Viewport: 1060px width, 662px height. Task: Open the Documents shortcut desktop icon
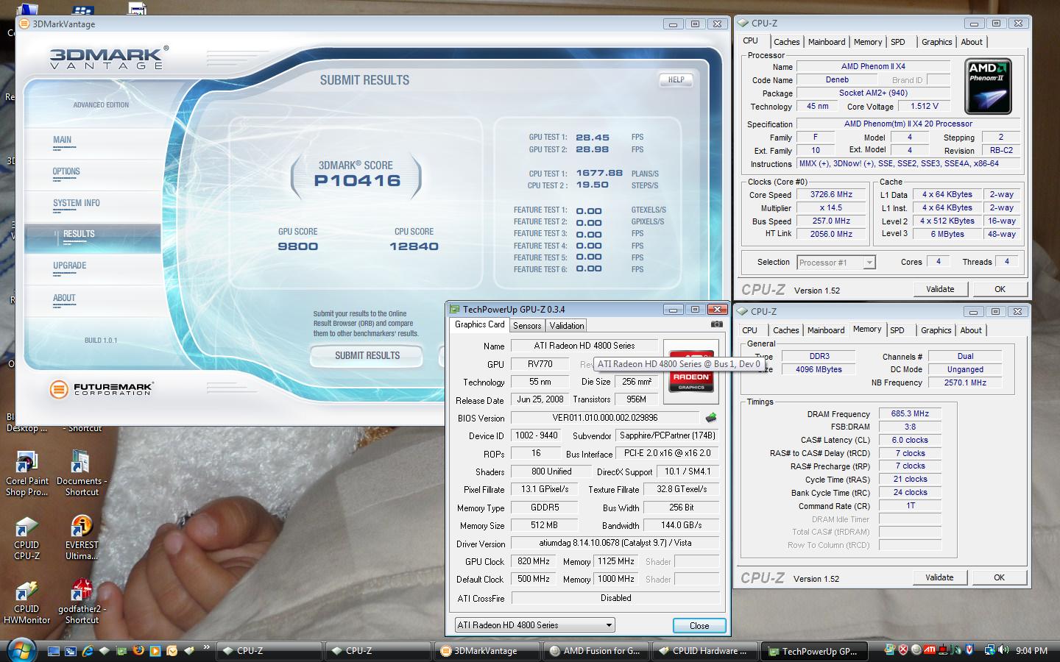click(x=81, y=474)
